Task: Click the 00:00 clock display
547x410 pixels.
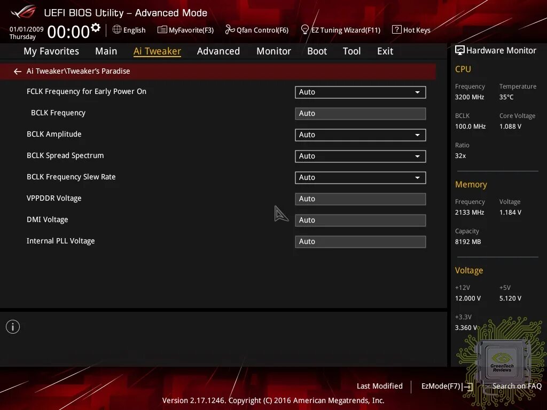Action: [68, 32]
